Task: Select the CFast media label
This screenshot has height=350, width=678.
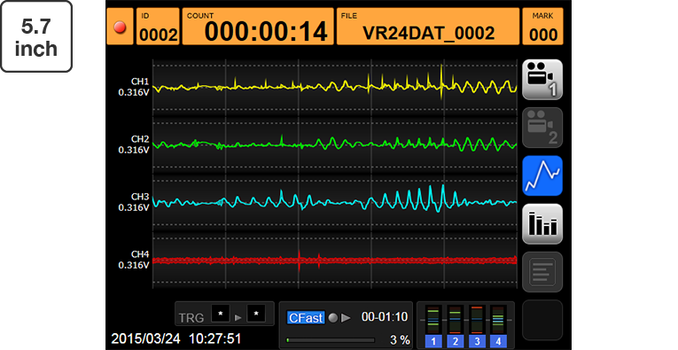Action: (x=306, y=318)
